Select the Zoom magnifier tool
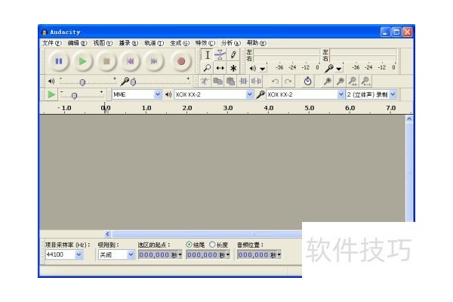This screenshot has width=453, height=302. (207, 68)
